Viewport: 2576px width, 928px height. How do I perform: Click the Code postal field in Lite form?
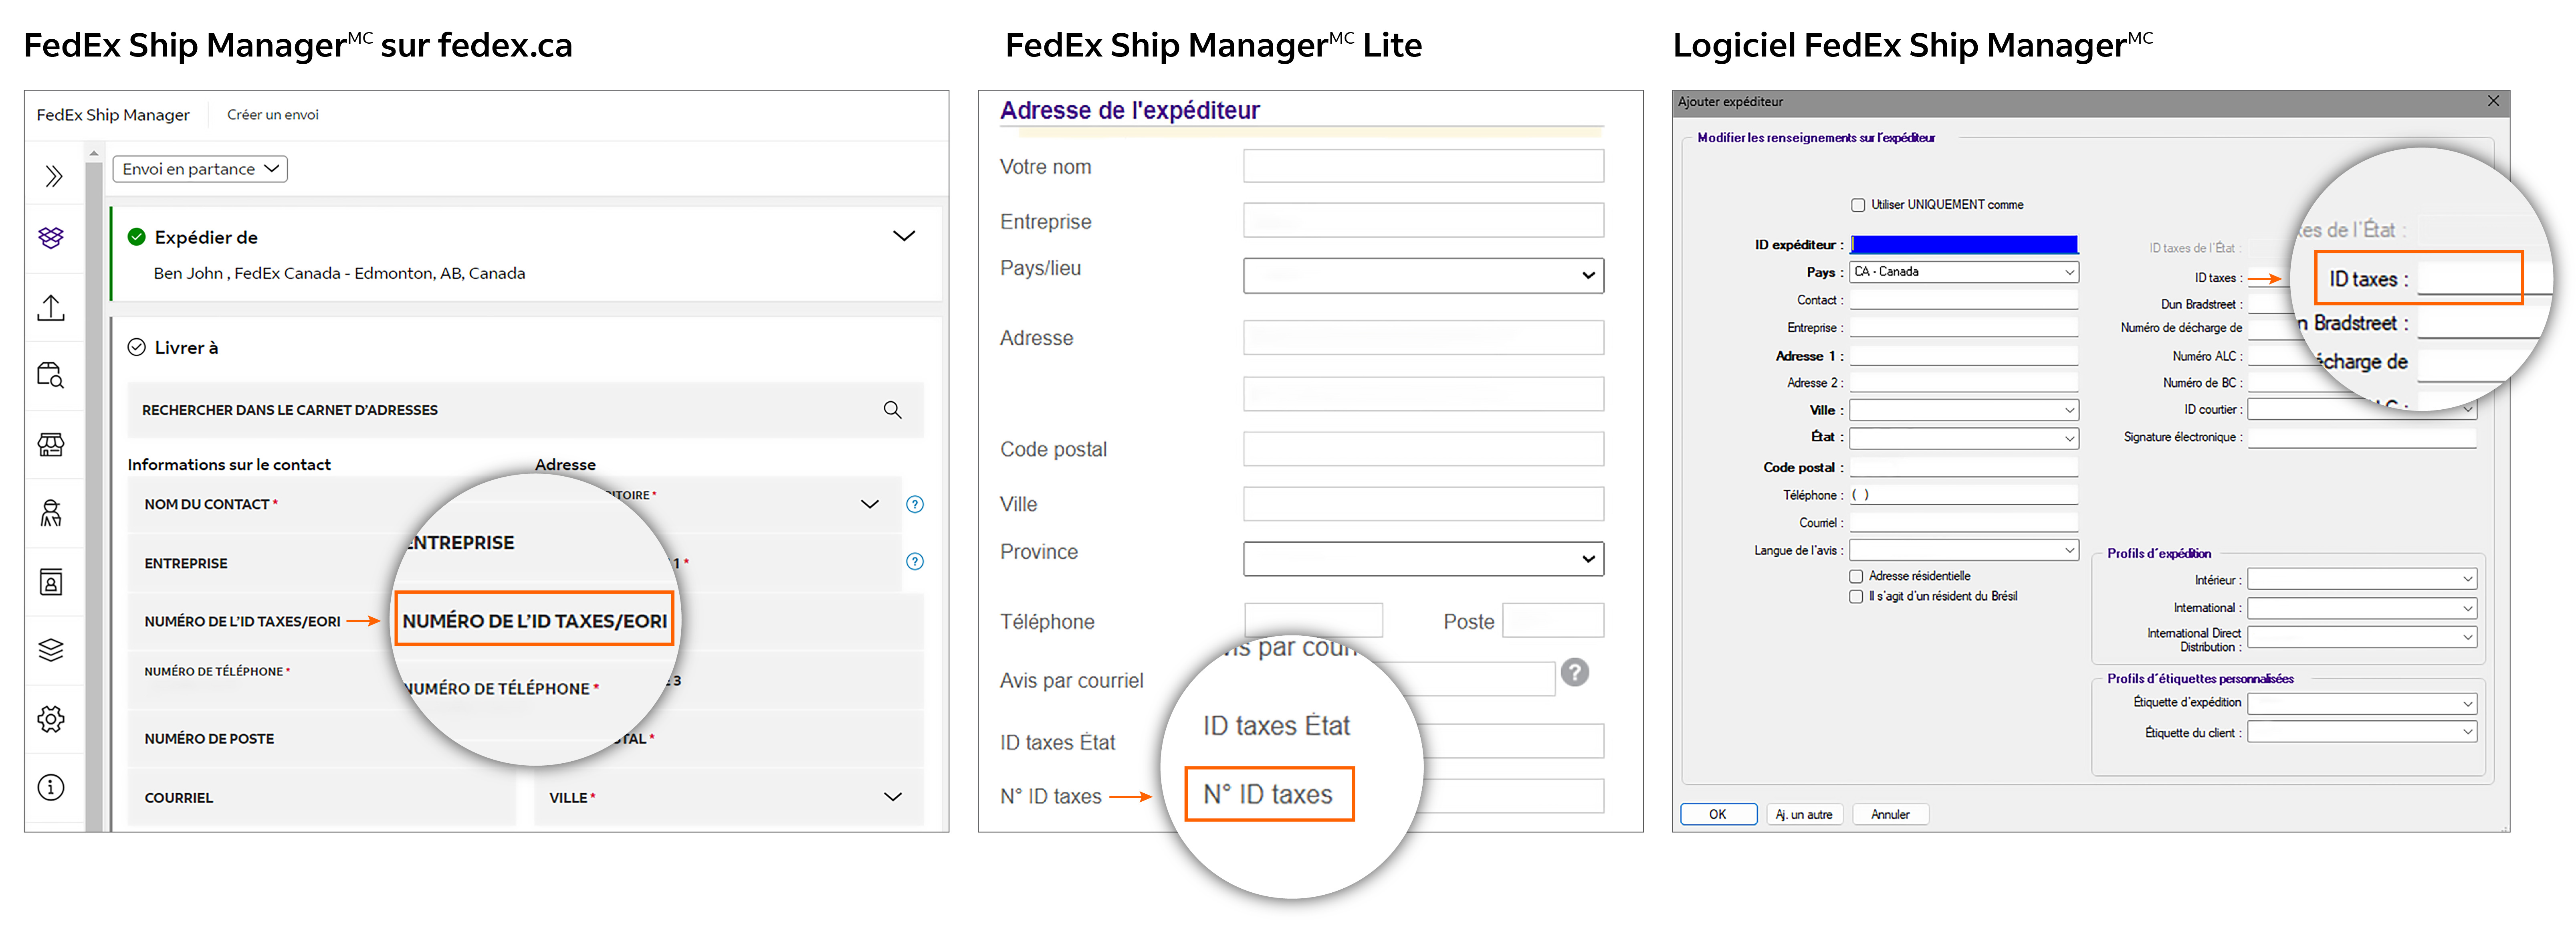click(x=1423, y=449)
